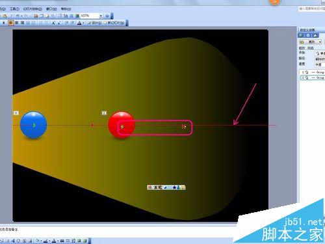Open the Font Color dropdown arrow in formatting toolbar
The width and height of the screenshot is (325, 244).
pos(83,23)
